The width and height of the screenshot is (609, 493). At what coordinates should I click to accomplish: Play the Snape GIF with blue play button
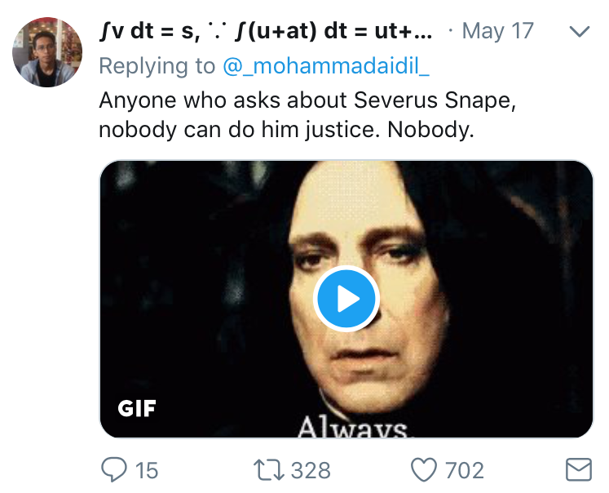(346, 299)
